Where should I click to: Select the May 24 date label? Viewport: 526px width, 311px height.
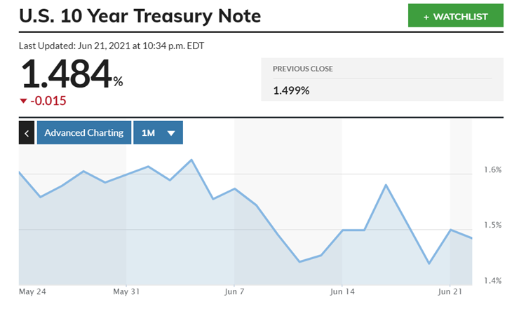tap(32, 291)
